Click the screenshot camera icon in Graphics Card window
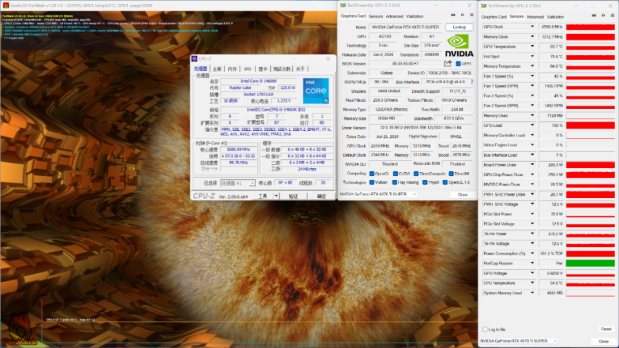This screenshot has height=348, width=619. coord(453,15)
